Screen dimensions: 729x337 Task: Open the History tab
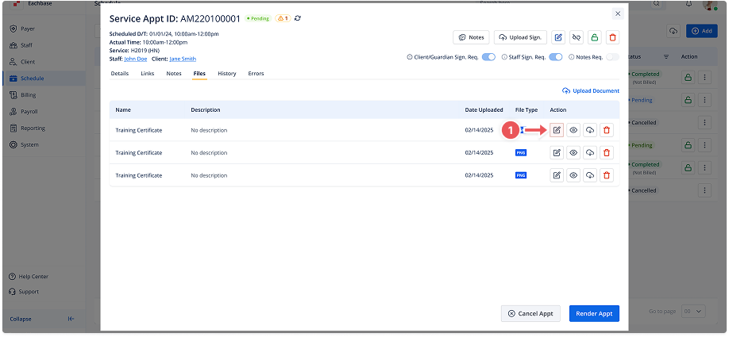[x=227, y=73]
